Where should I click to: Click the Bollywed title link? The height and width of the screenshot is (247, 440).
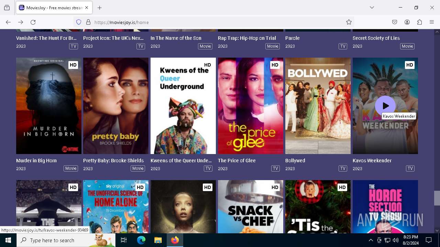[x=295, y=161]
